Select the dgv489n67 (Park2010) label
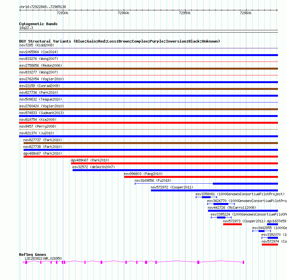287x280 pixels. tap(90, 160)
